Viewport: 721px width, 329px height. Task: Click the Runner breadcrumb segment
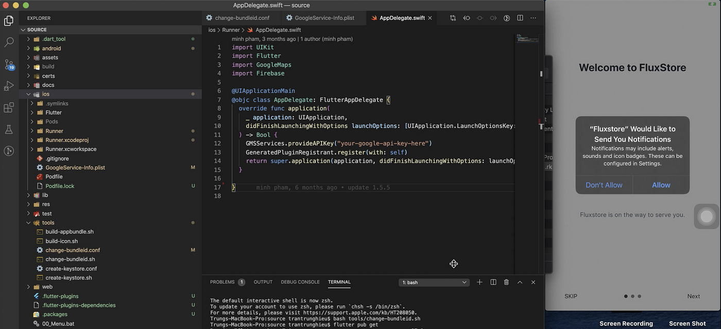pos(231,30)
